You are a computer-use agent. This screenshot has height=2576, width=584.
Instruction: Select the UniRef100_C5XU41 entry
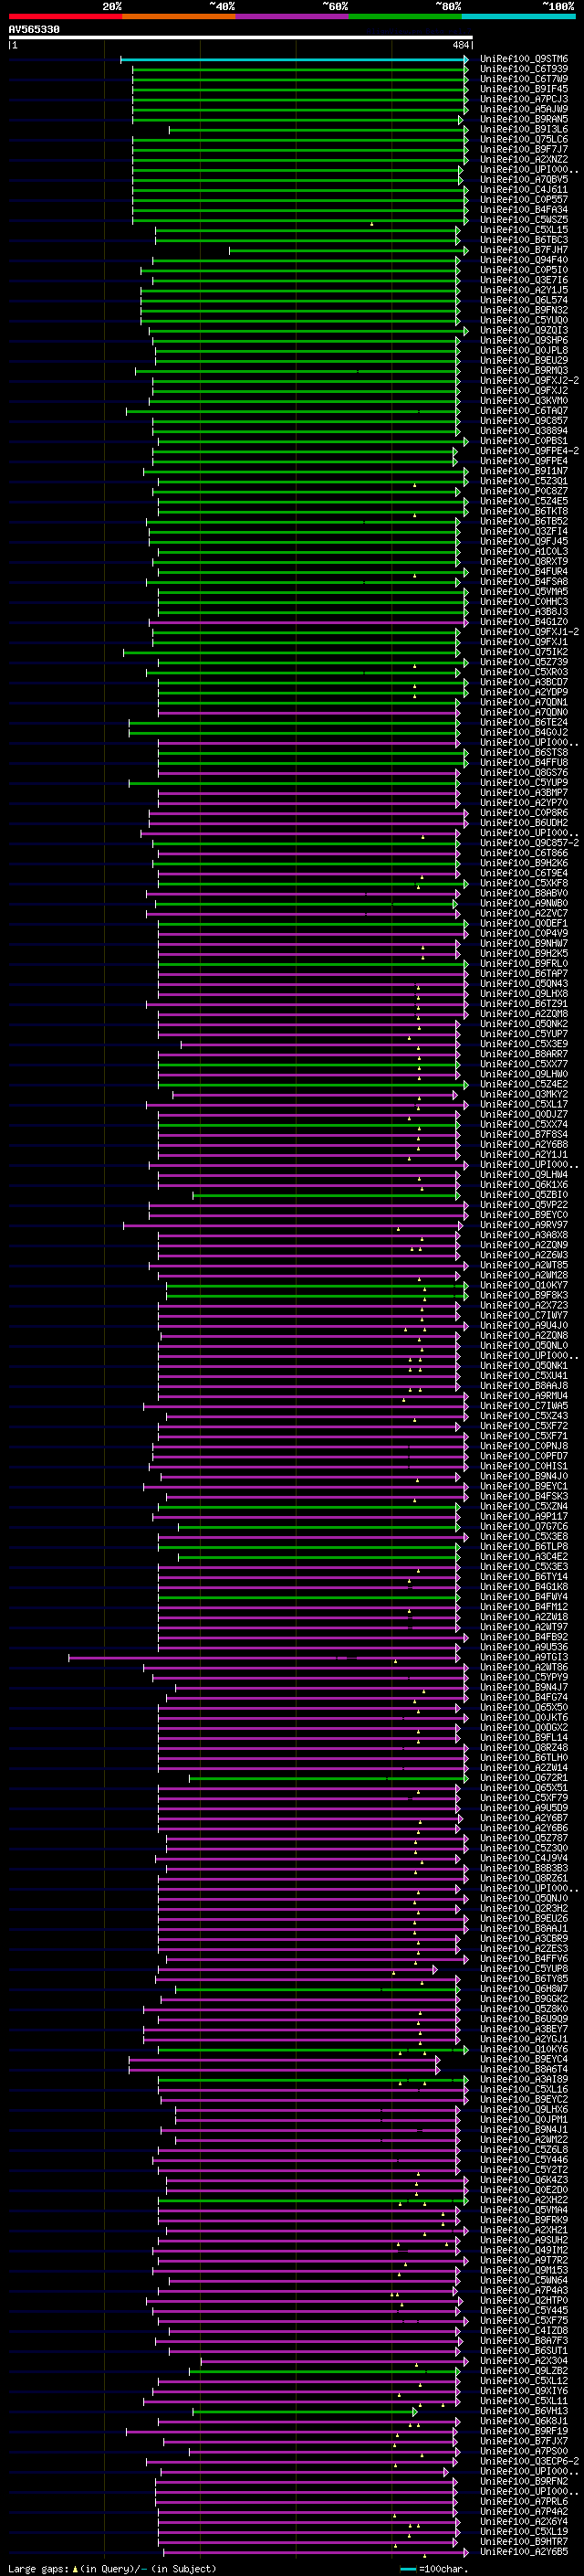click(x=524, y=1376)
